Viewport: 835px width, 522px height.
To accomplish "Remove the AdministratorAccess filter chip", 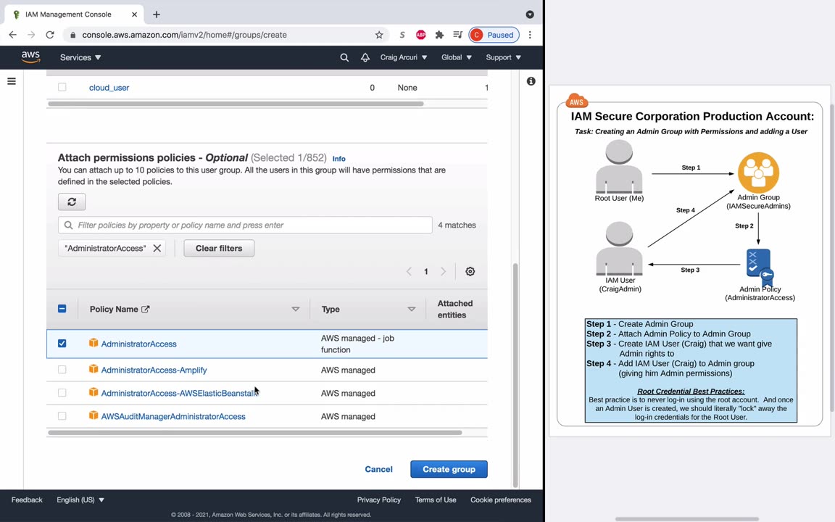I will click(157, 248).
